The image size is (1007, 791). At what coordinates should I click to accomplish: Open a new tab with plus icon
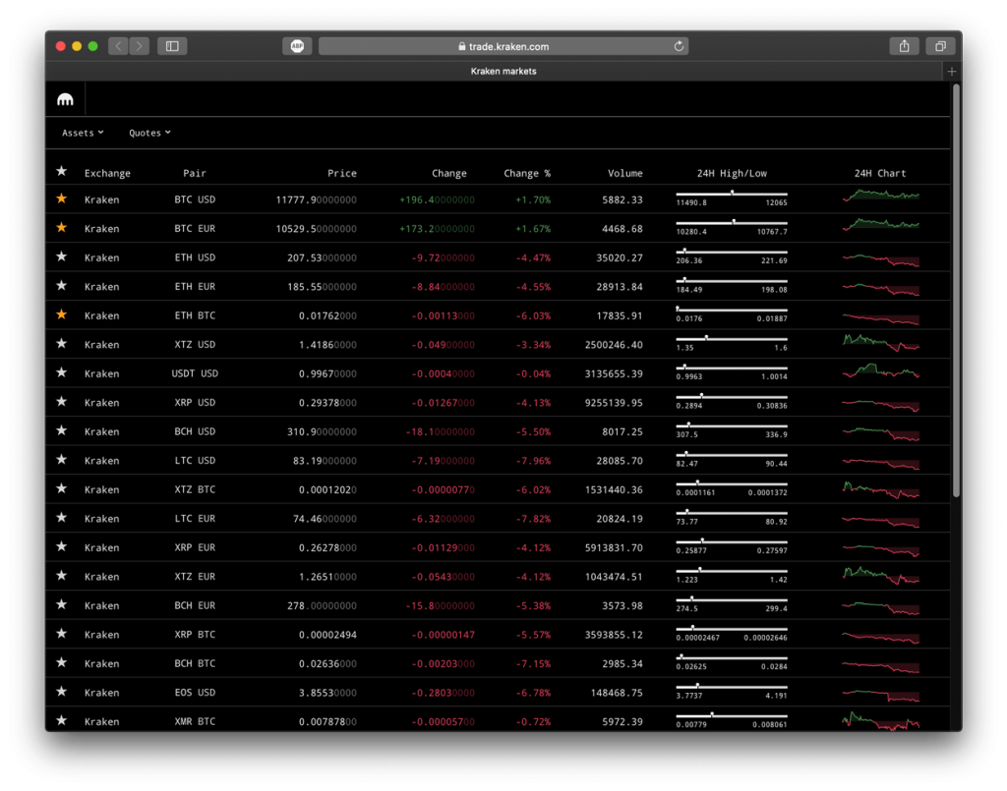pyautogui.click(x=952, y=71)
